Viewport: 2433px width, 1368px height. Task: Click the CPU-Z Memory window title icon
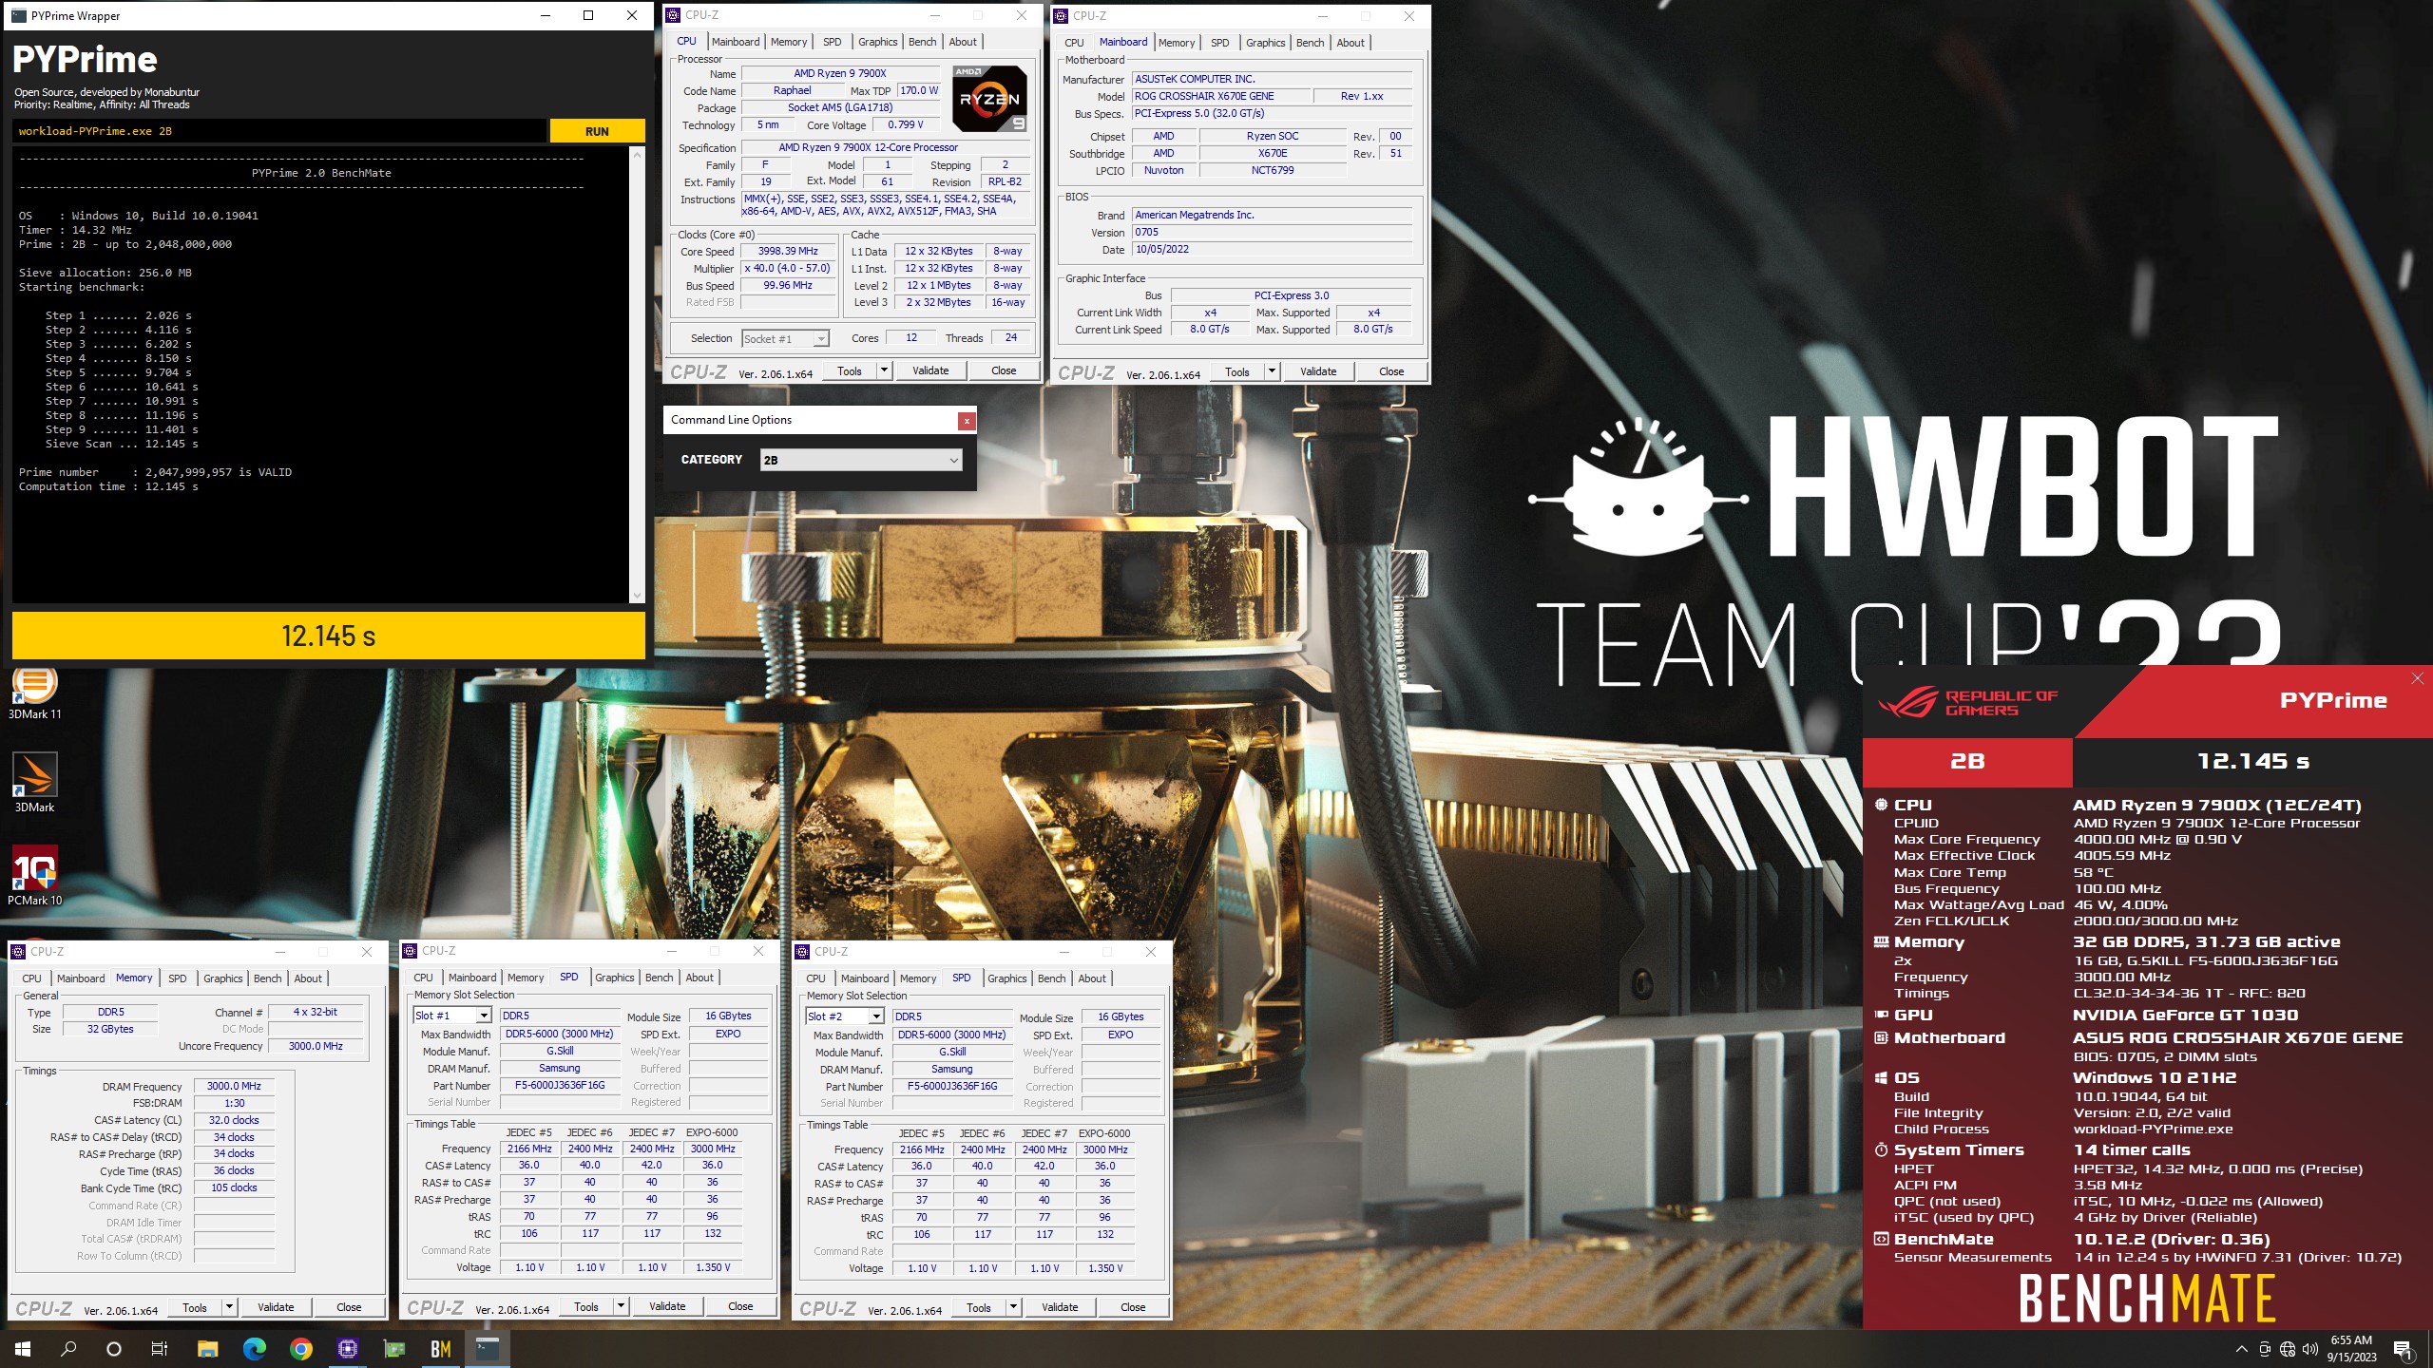(18, 951)
